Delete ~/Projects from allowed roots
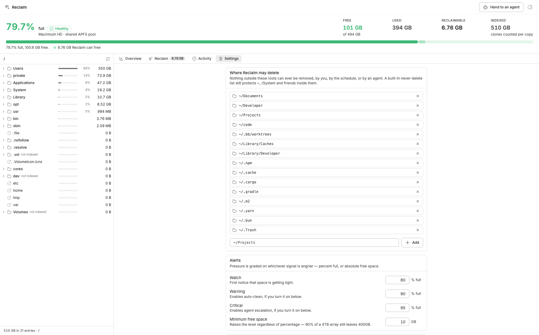This screenshot has height=335, width=539. [x=418, y=115]
